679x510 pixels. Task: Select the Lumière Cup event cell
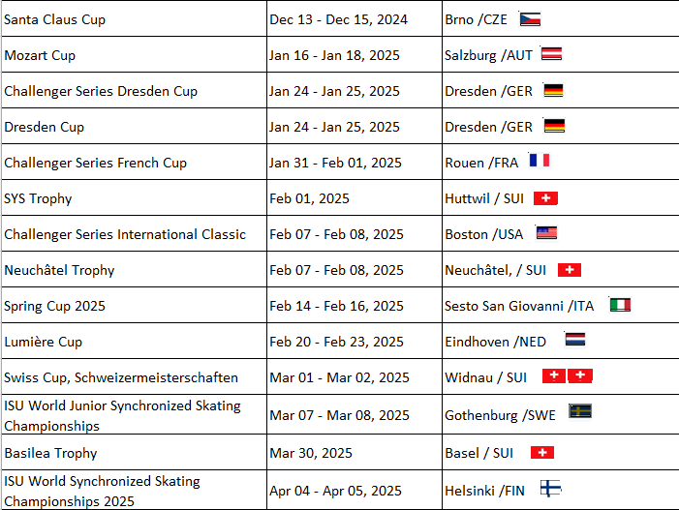point(134,341)
